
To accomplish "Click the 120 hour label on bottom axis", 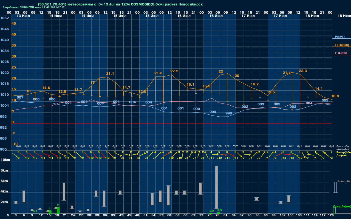I will pos(331,215).
